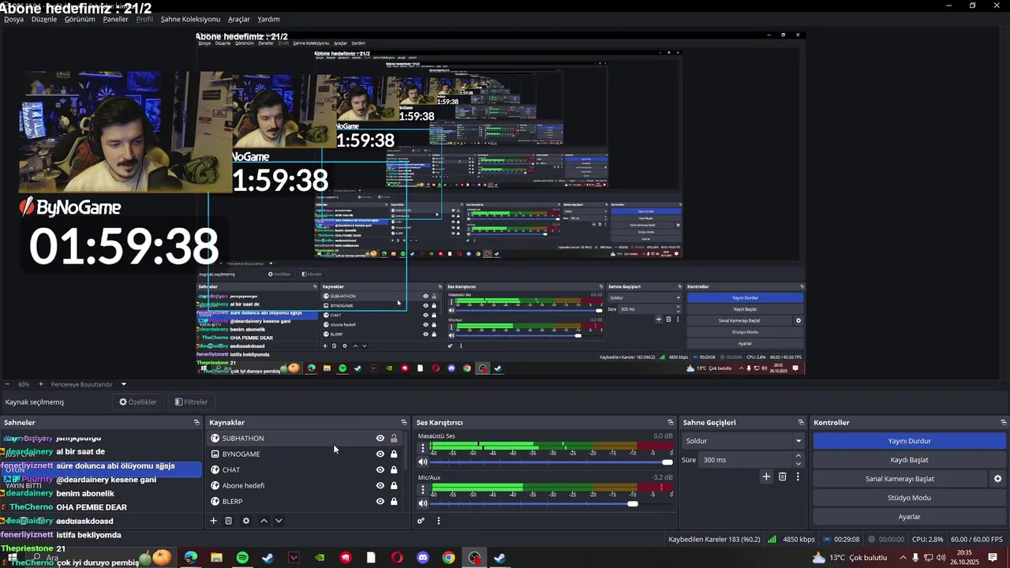This screenshot has width=1010, height=568.
Task: Zoom in preview with plus icon
Action: click(x=41, y=384)
